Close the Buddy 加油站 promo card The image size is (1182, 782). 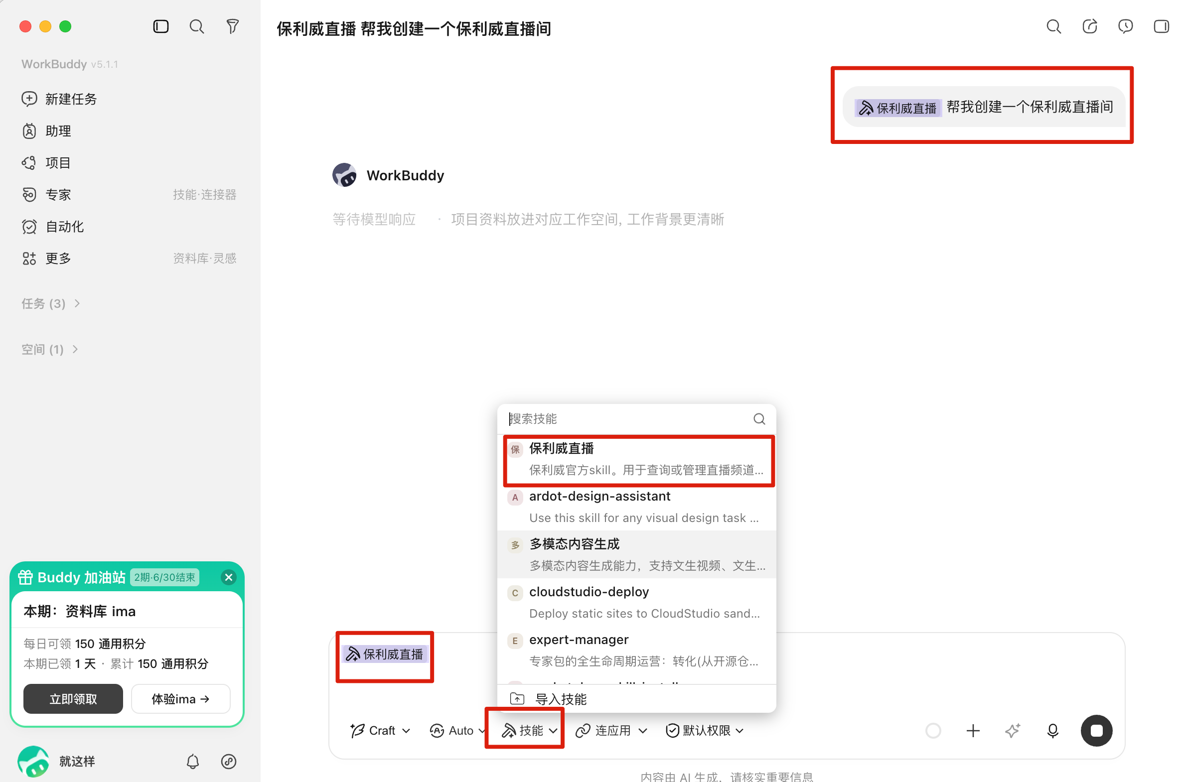pos(229,577)
